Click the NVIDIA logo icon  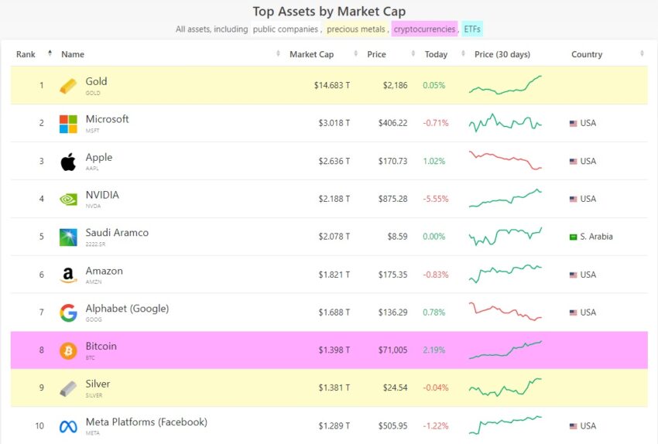68,199
